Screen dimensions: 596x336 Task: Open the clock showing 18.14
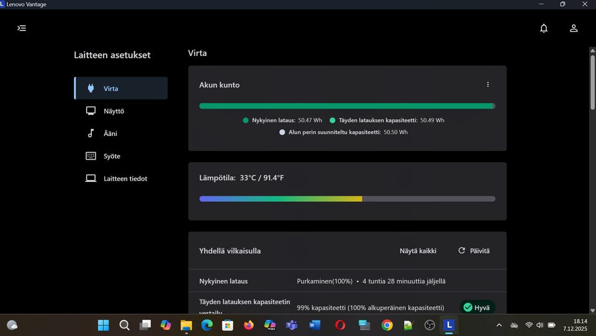click(x=575, y=325)
